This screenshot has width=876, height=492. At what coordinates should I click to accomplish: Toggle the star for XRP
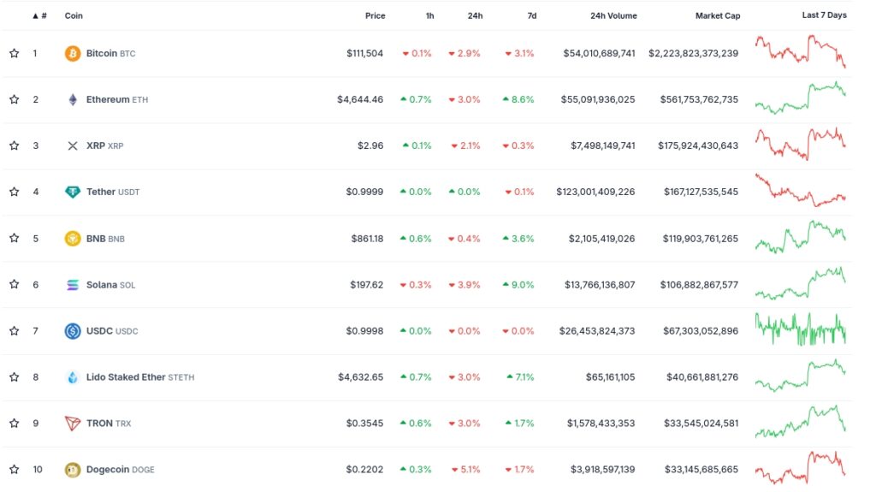tap(14, 146)
